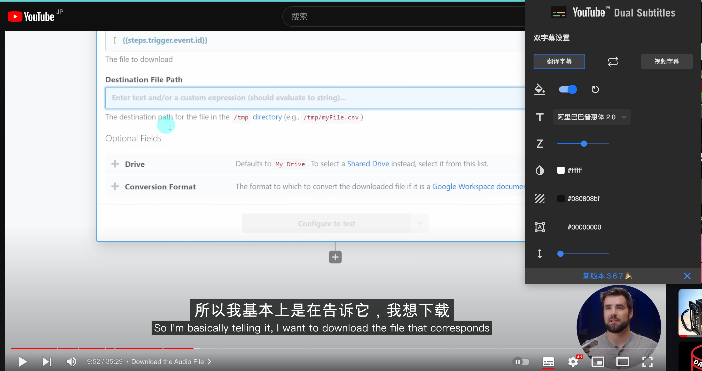Click the YouTube home logo
The height and width of the screenshot is (371, 702).
pyautogui.click(x=31, y=16)
